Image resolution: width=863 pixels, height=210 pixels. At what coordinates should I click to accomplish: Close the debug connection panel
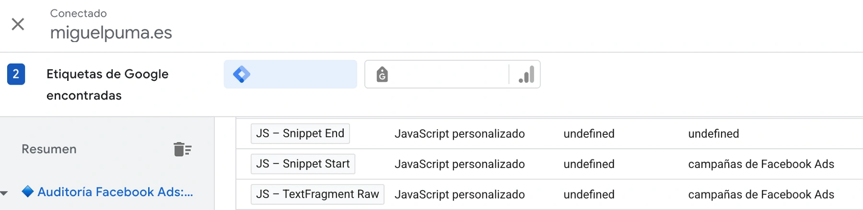pyautogui.click(x=18, y=24)
